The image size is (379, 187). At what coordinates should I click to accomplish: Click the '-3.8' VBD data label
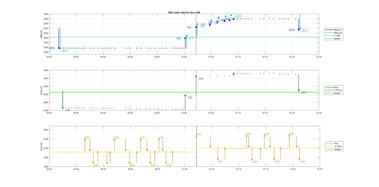[x=178, y=38]
